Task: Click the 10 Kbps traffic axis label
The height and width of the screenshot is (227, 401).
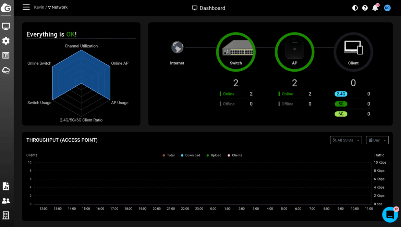Action: (x=380, y=162)
